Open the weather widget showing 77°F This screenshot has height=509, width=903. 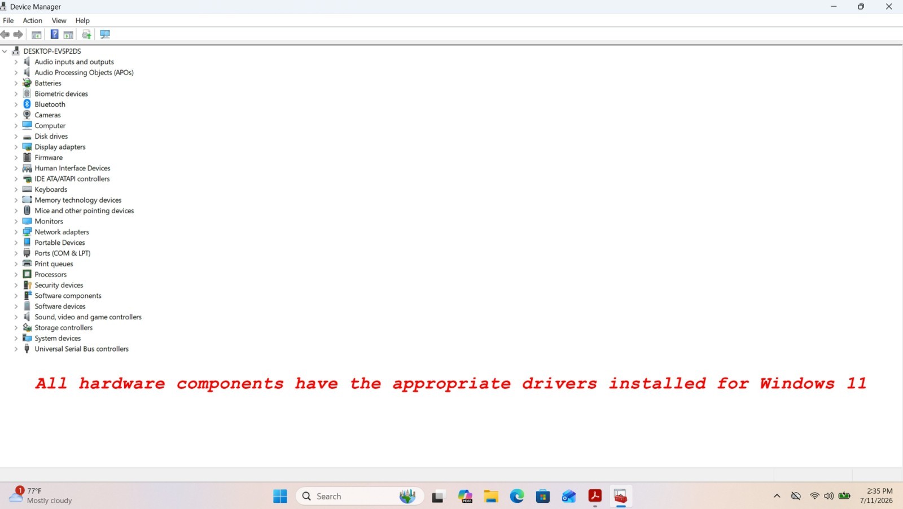click(x=41, y=495)
